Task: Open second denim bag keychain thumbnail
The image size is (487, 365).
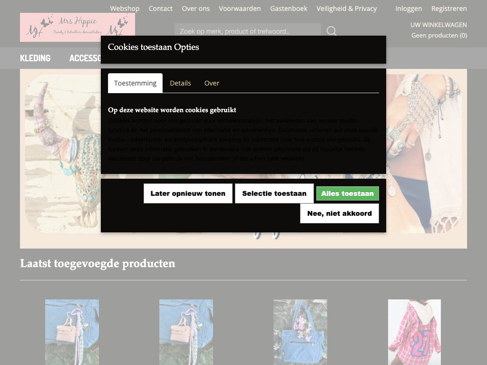Action: tap(186, 332)
